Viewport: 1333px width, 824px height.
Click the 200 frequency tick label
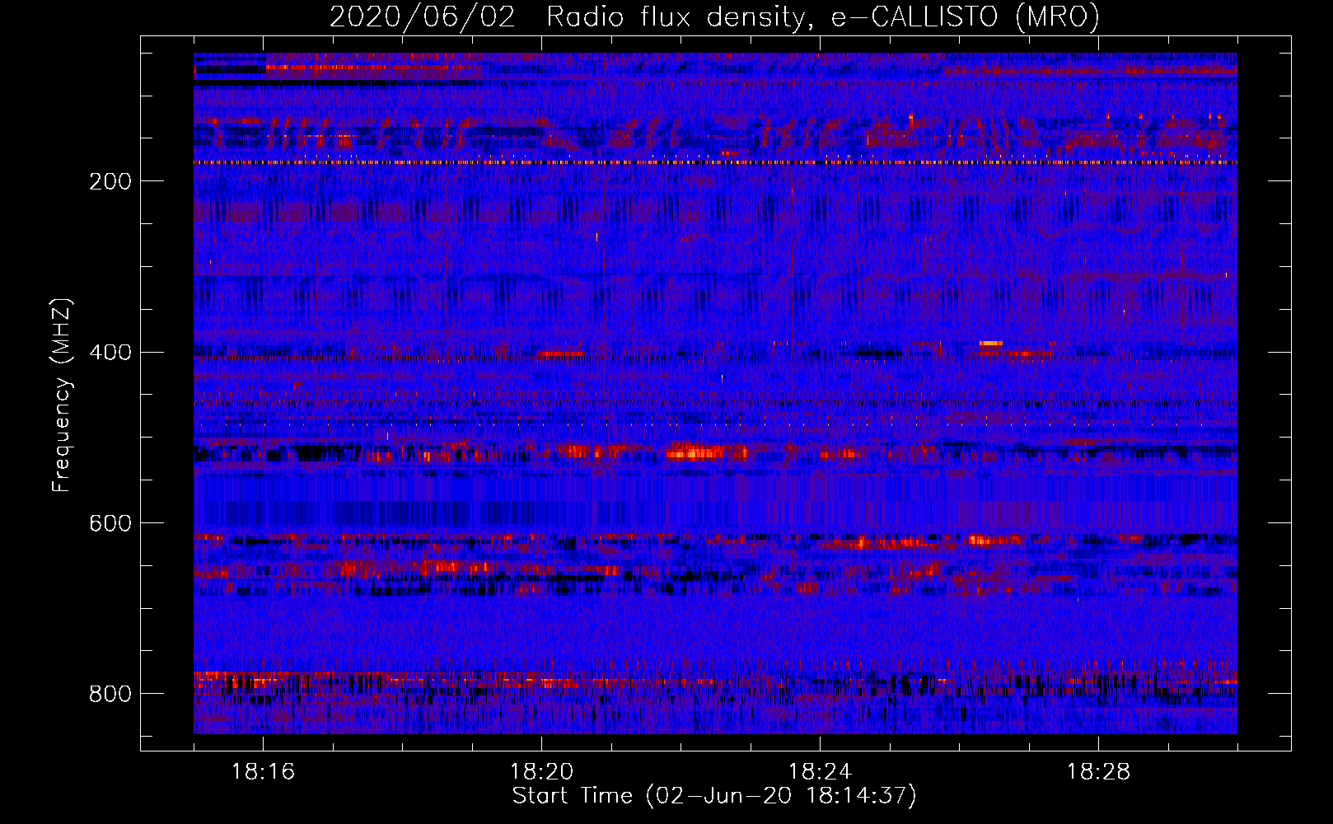110,181
